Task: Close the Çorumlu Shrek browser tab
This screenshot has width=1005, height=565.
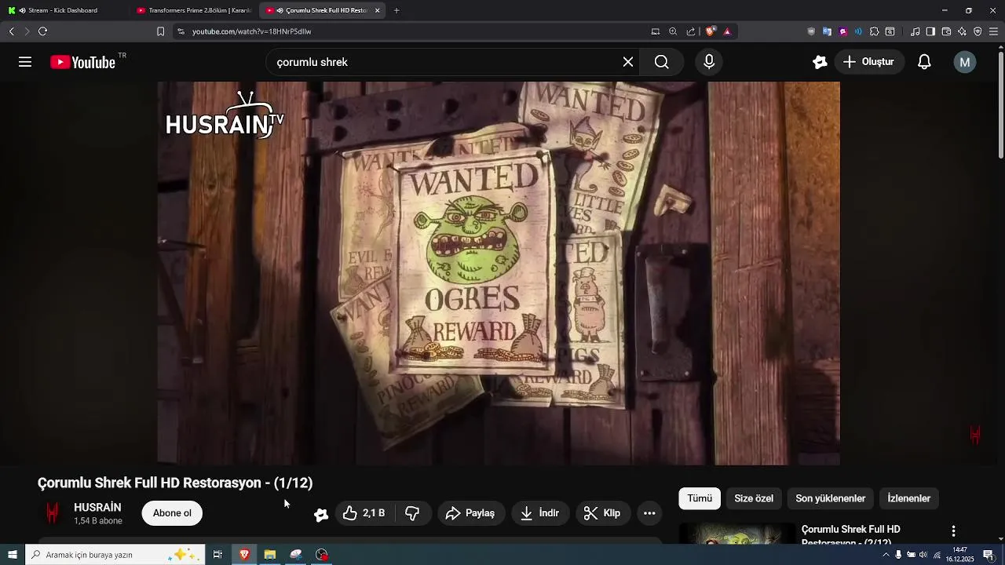Action: (x=378, y=10)
